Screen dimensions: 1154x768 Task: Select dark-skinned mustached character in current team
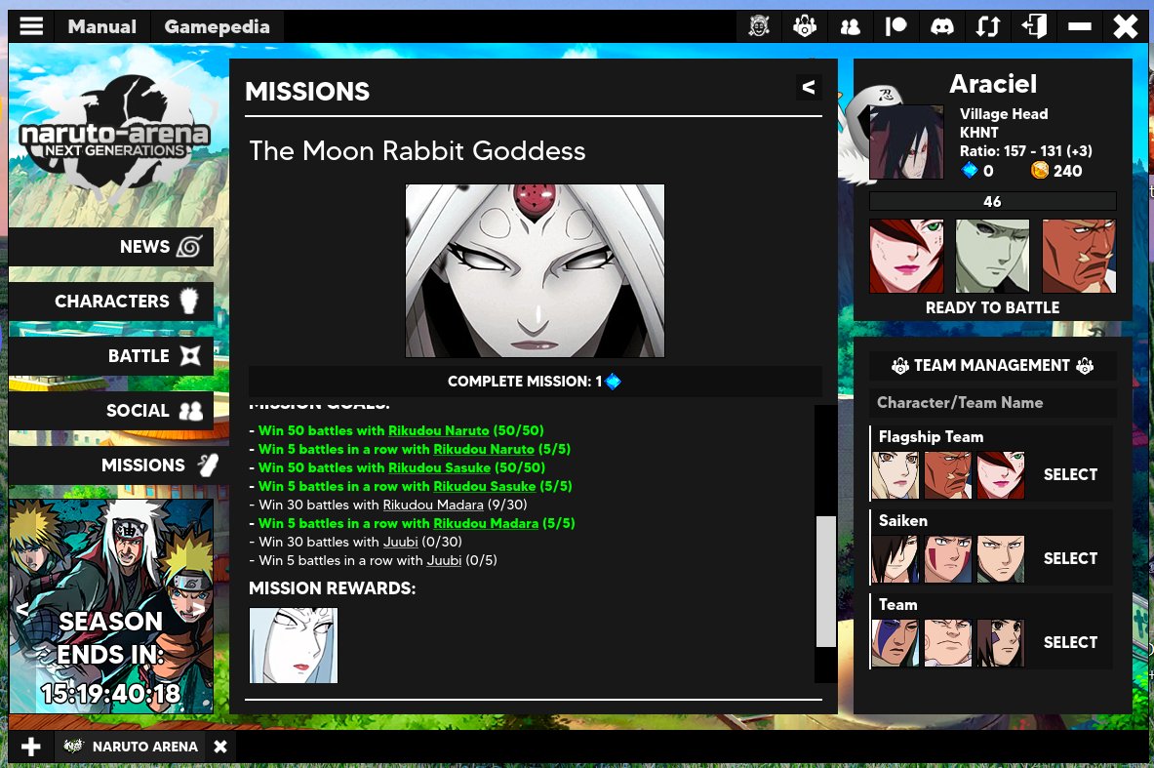pos(1079,257)
